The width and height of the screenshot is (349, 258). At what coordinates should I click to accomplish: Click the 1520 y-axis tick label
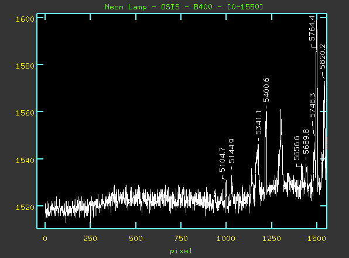(25, 208)
